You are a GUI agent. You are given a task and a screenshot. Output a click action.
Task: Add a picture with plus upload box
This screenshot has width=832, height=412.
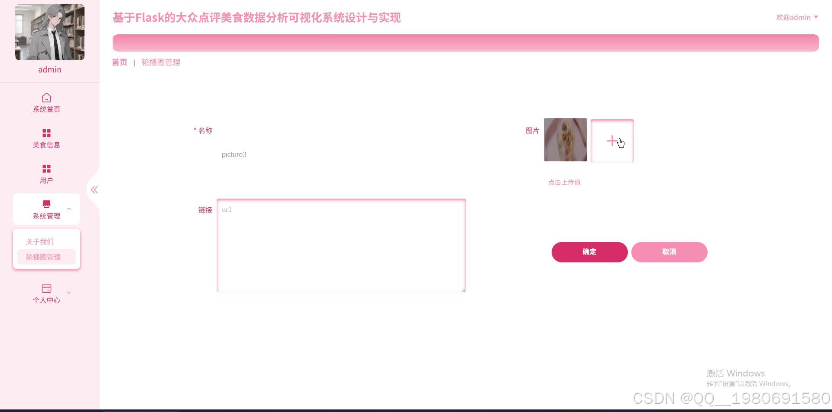612,141
